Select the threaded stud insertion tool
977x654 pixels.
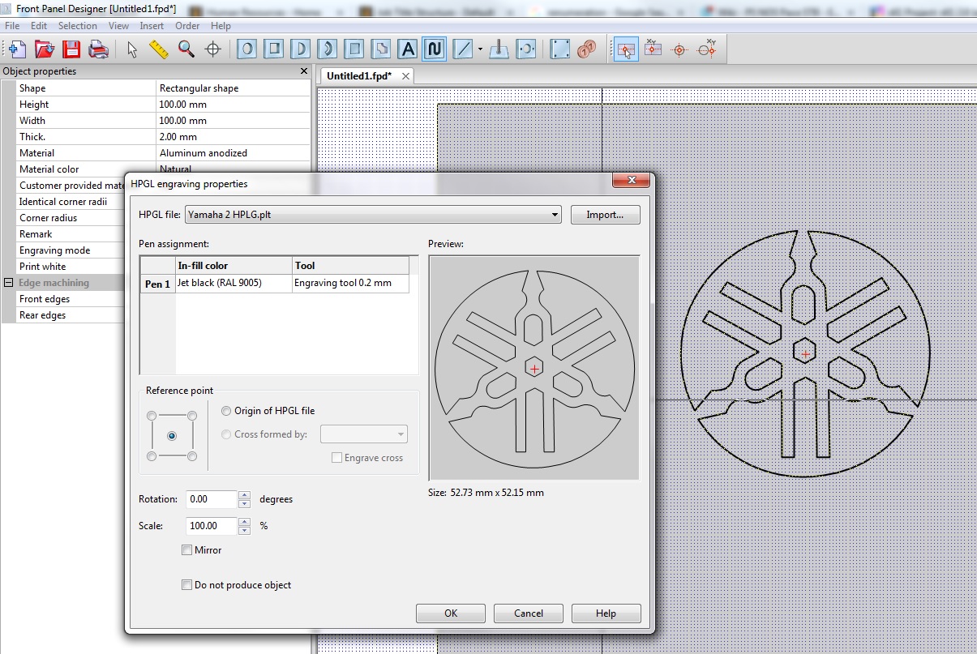pos(498,49)
